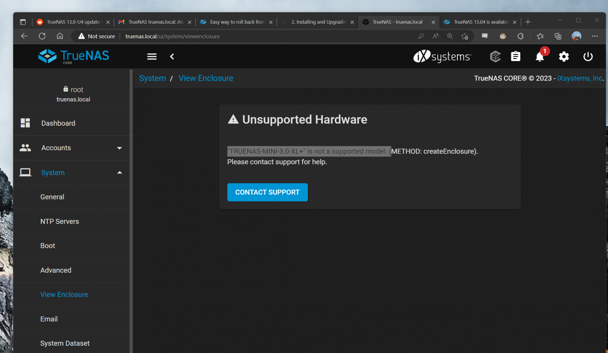Expand the Accounts menu arrow
The height and width of the screenshot is (353, 608).
point(119,148)
